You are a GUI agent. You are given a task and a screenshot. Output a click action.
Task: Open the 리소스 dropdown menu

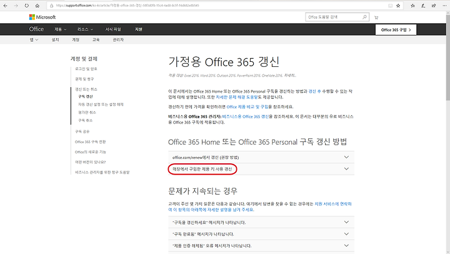point(85,29)
